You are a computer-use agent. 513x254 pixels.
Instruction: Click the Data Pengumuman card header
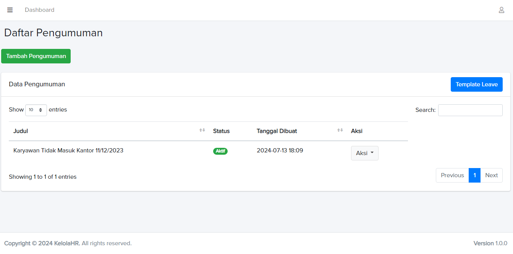click(x=37, y=84)
